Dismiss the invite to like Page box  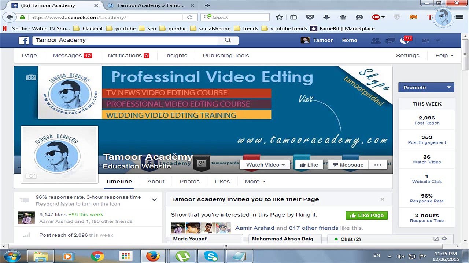382,199
